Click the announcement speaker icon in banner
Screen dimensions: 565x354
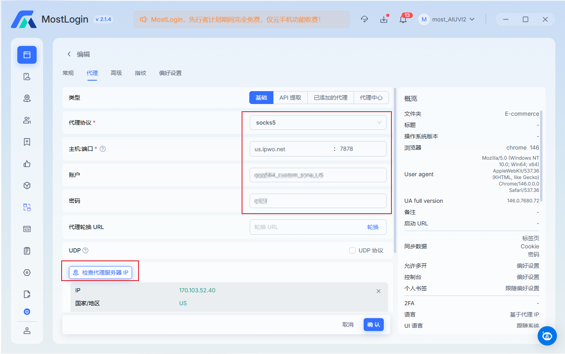(x=143, y=19)
